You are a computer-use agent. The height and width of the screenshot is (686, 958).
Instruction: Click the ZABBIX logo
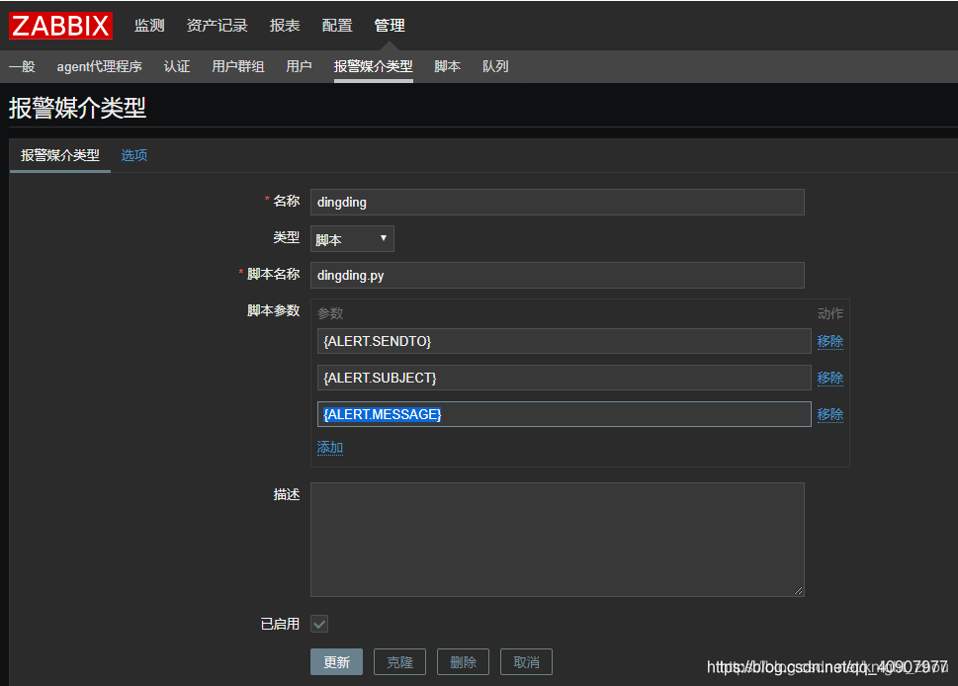pos(60,26)
